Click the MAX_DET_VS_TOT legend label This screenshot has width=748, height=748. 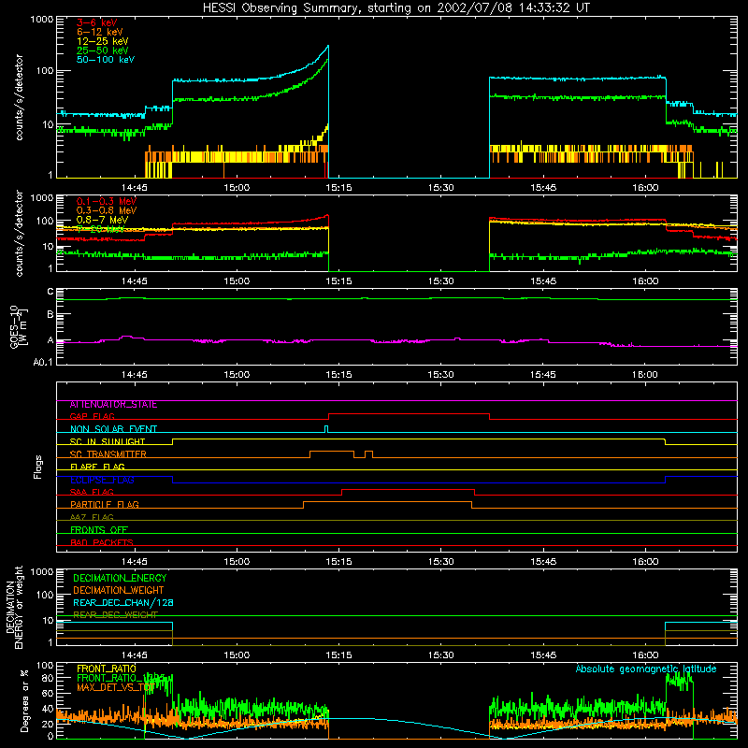coord(115,687)
